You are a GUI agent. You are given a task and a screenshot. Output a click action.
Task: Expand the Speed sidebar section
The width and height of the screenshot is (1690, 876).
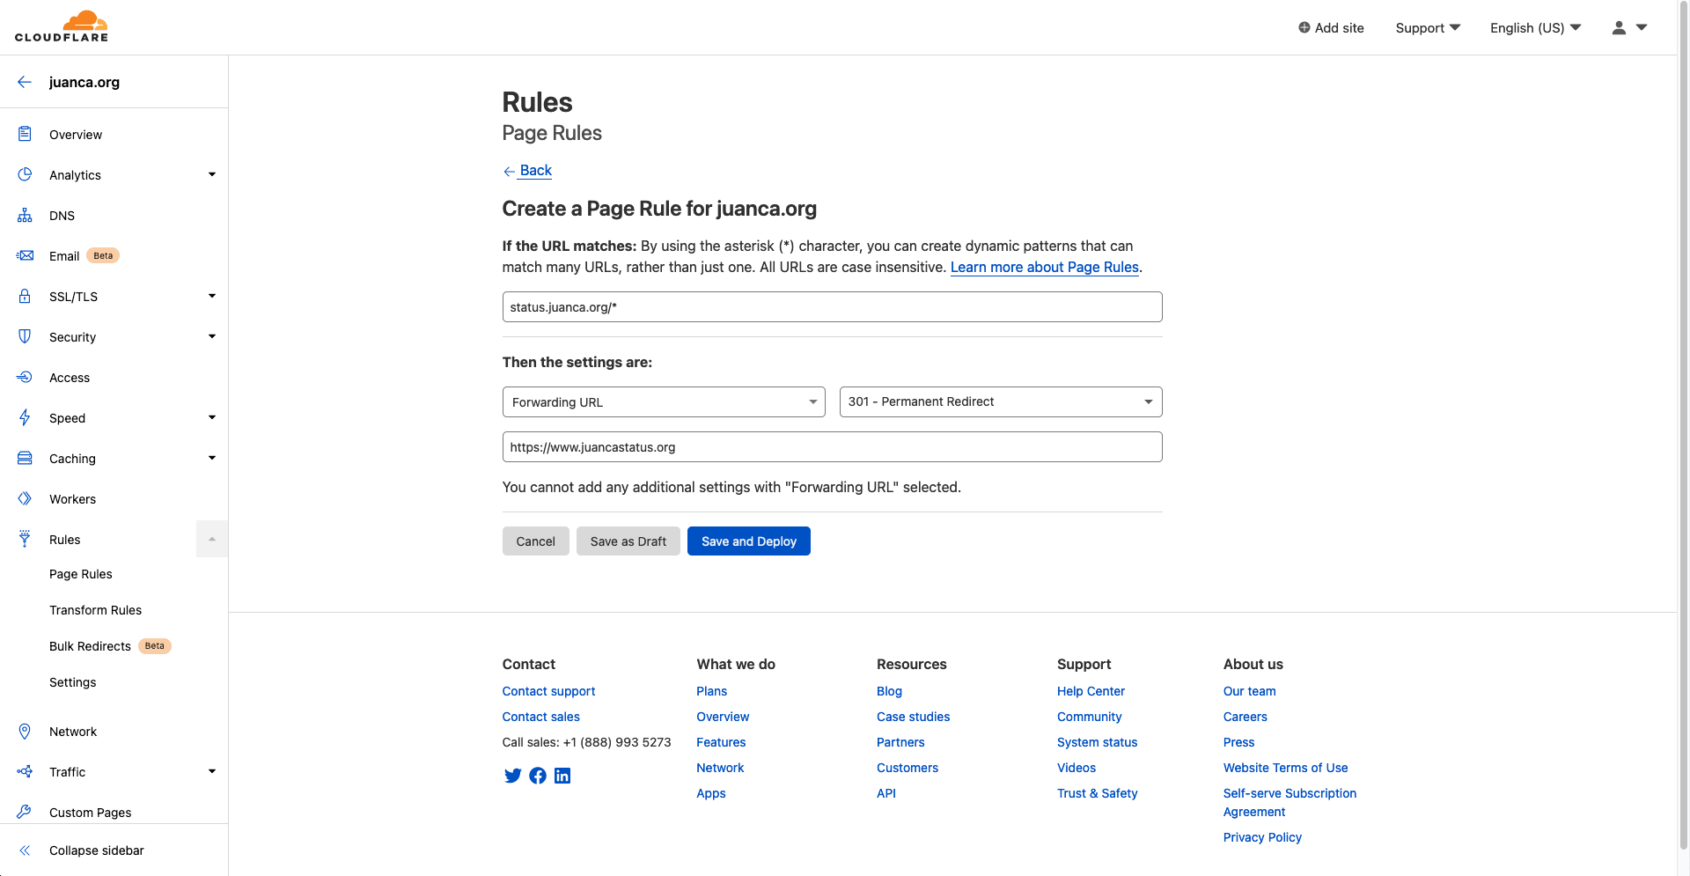coord(212,417)
